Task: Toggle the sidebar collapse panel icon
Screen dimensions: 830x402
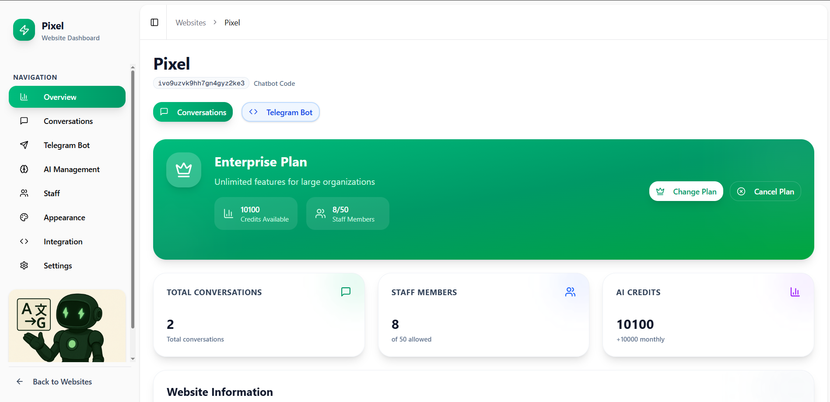Action: pyautogui.click(x=154, y=22)
